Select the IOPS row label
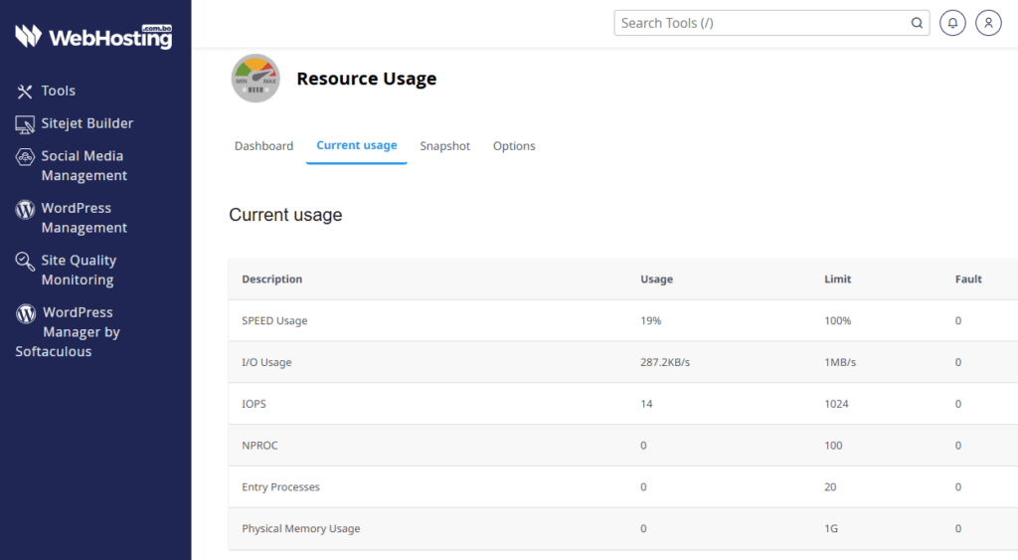The height and width of the screenshot is (560, 1018). [x=254, y=404]
